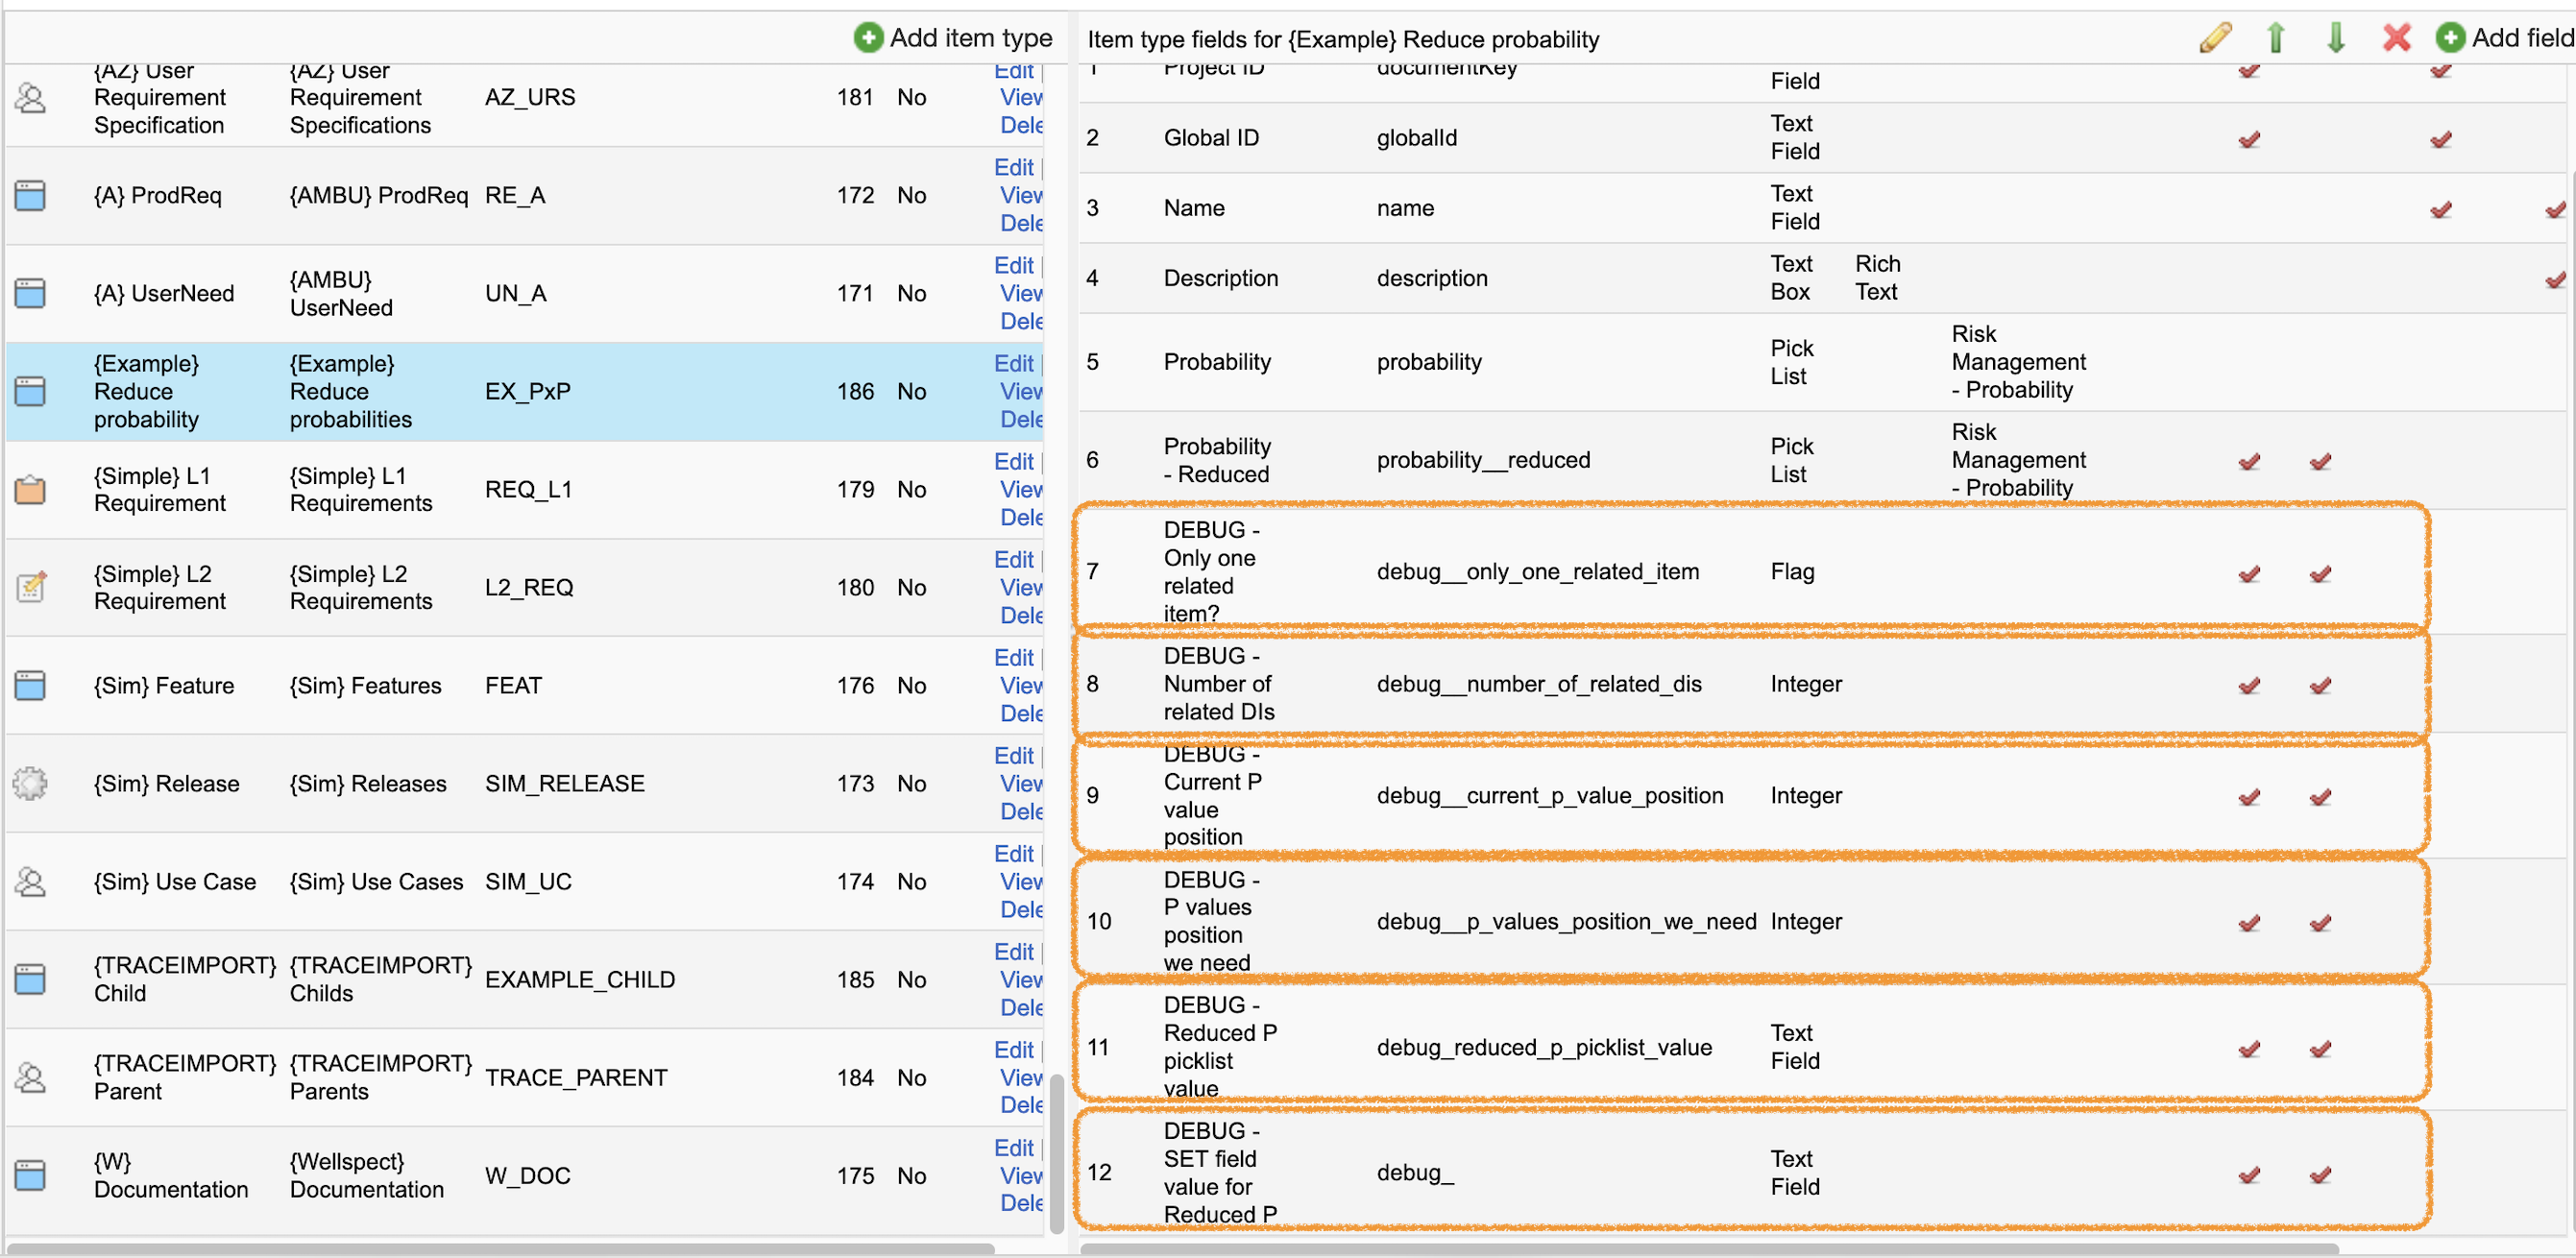Click first checkmark in Global ID row
The height and width of the screenshot is (1258, 2576).
[2250, 139]
